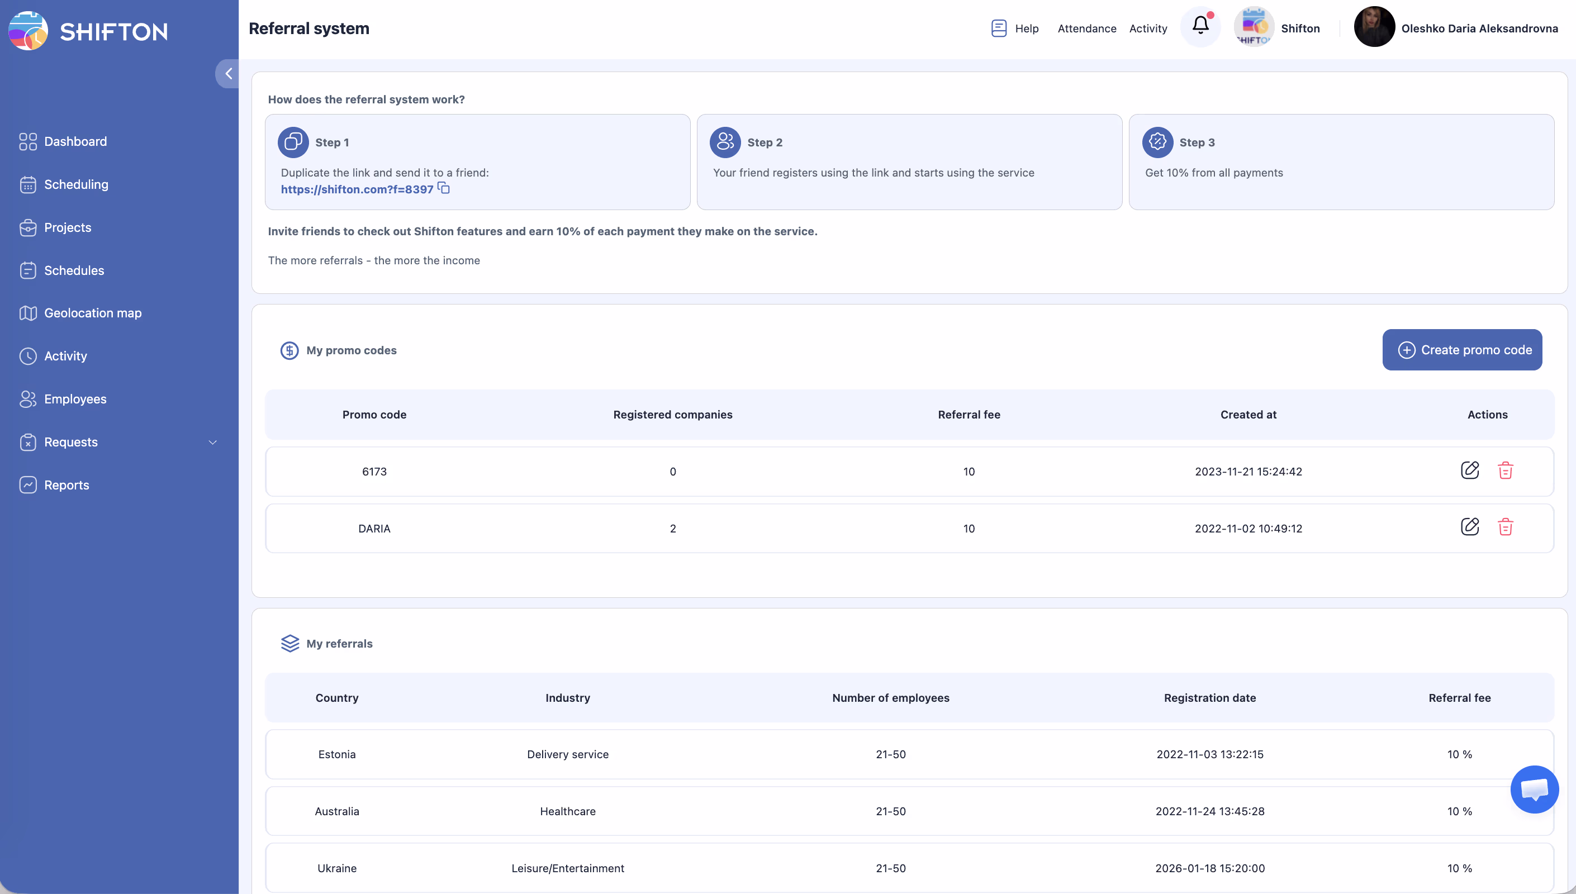This screenshot has width=1576, height=894.
Task: Open the shifton.com referral link
Action: coord(357,190)
